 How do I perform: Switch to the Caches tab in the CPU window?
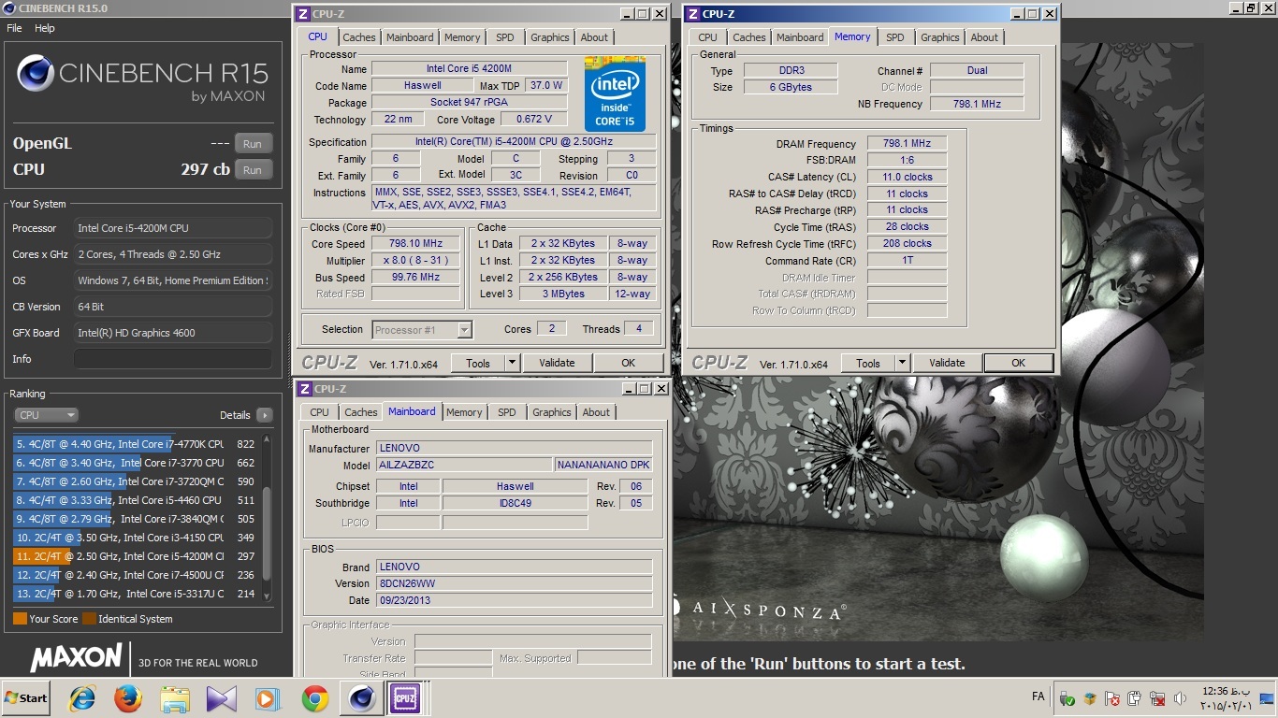pos(358,37)
